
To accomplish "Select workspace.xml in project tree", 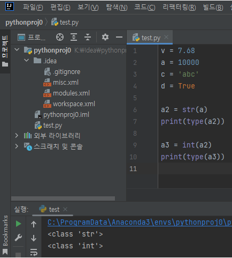I will coord(74,104).
